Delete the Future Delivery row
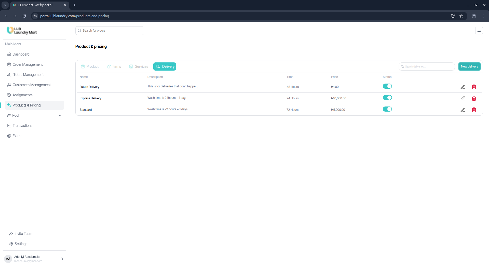 [474, 87]
